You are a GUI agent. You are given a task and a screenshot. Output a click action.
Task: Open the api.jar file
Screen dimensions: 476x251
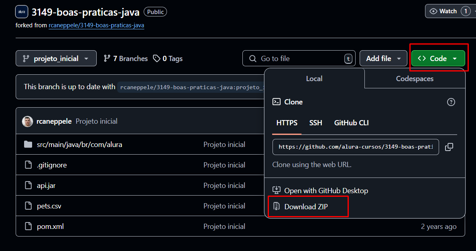pyautogui.click(x=46, y=186)
